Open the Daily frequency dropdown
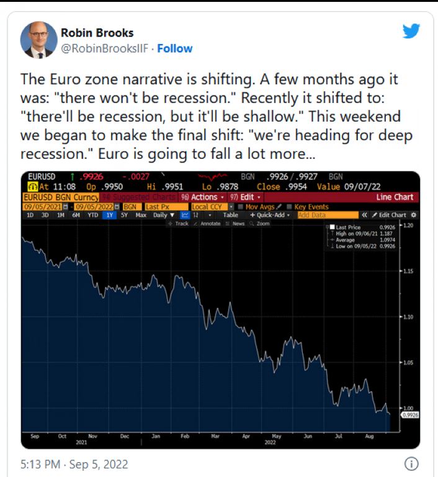 click(x=164, y=215)
